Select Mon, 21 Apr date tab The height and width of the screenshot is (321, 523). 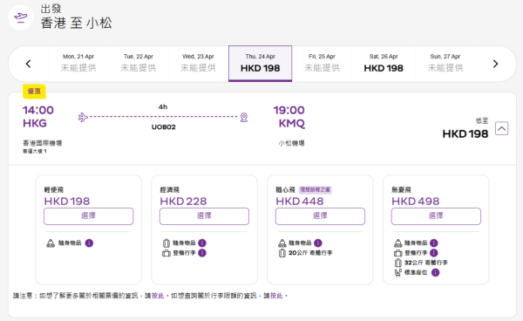tap(78, 64)
